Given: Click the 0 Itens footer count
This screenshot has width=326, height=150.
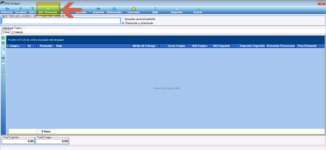Looking at the screenshot, I should 46,131.
